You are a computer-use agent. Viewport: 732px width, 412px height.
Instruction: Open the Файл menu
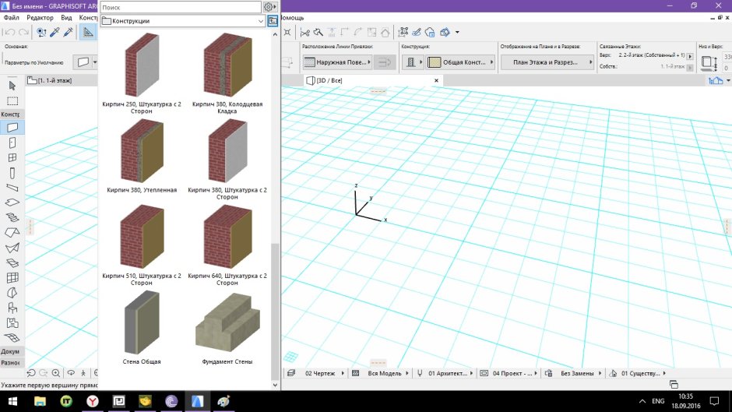click(x=11, y=18)
